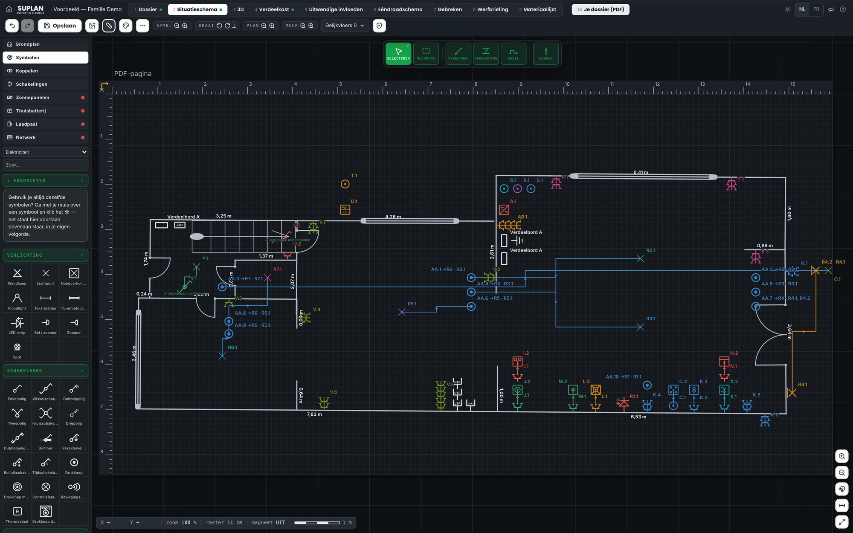Pick the Lichtpunt symbol
853x533 pixels.
[x=46, y=276]
